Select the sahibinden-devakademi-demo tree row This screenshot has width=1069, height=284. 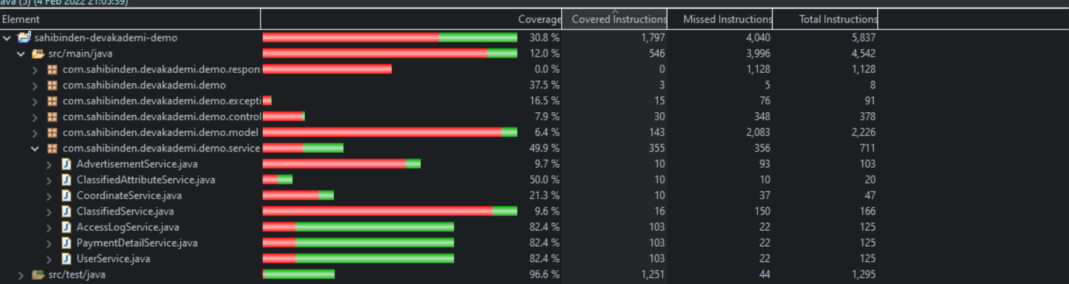534,38
